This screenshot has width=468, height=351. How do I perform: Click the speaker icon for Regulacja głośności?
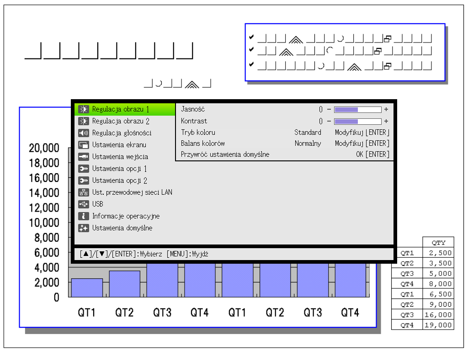pos(83,133)
